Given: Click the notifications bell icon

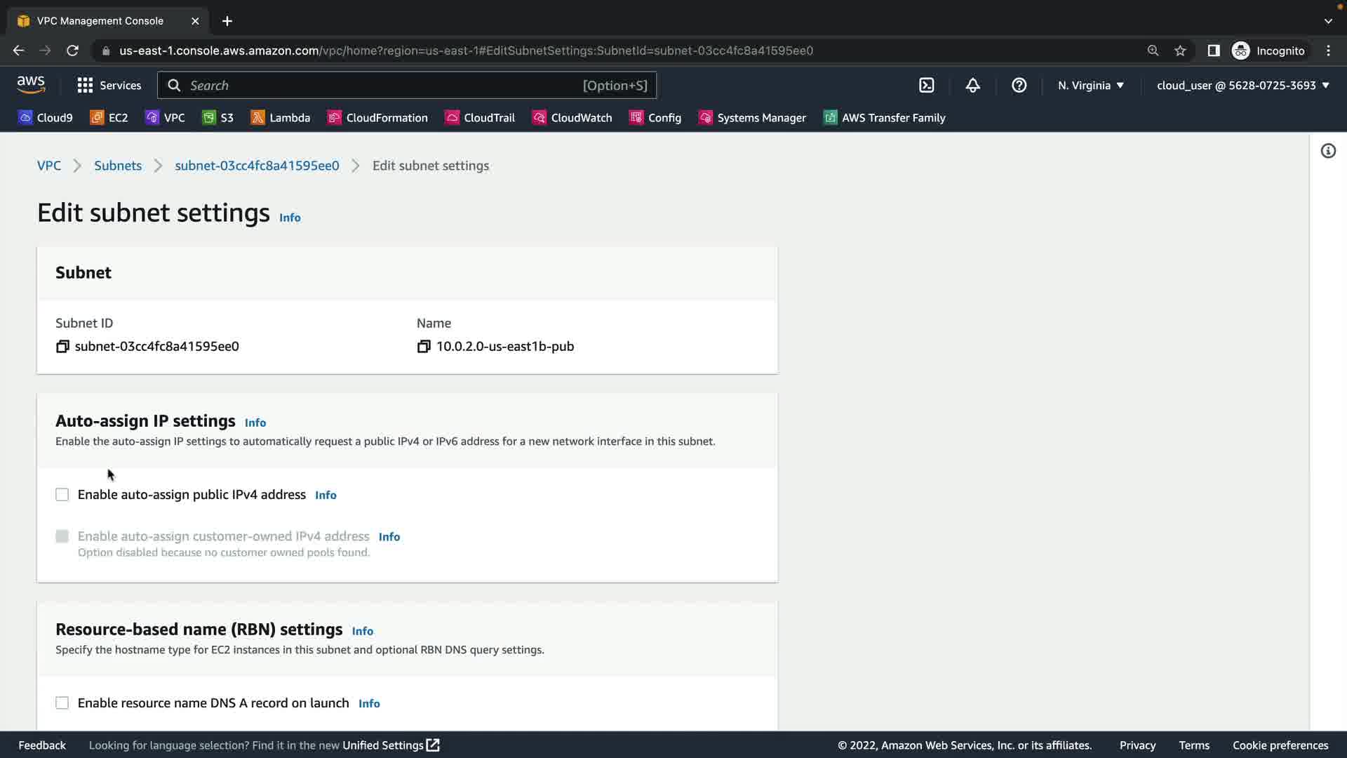Looking at the screenshot, I should pos(972,86).
